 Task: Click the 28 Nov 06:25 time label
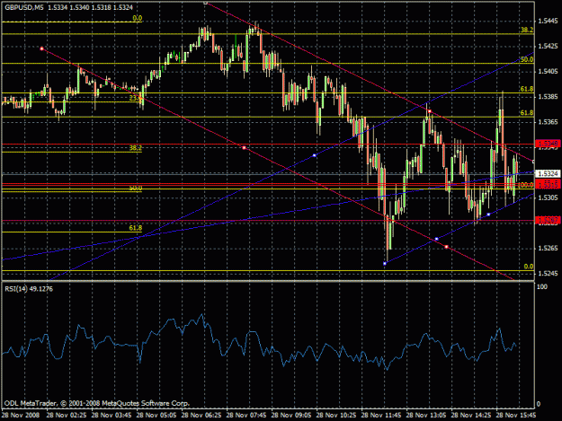[201, 416]
